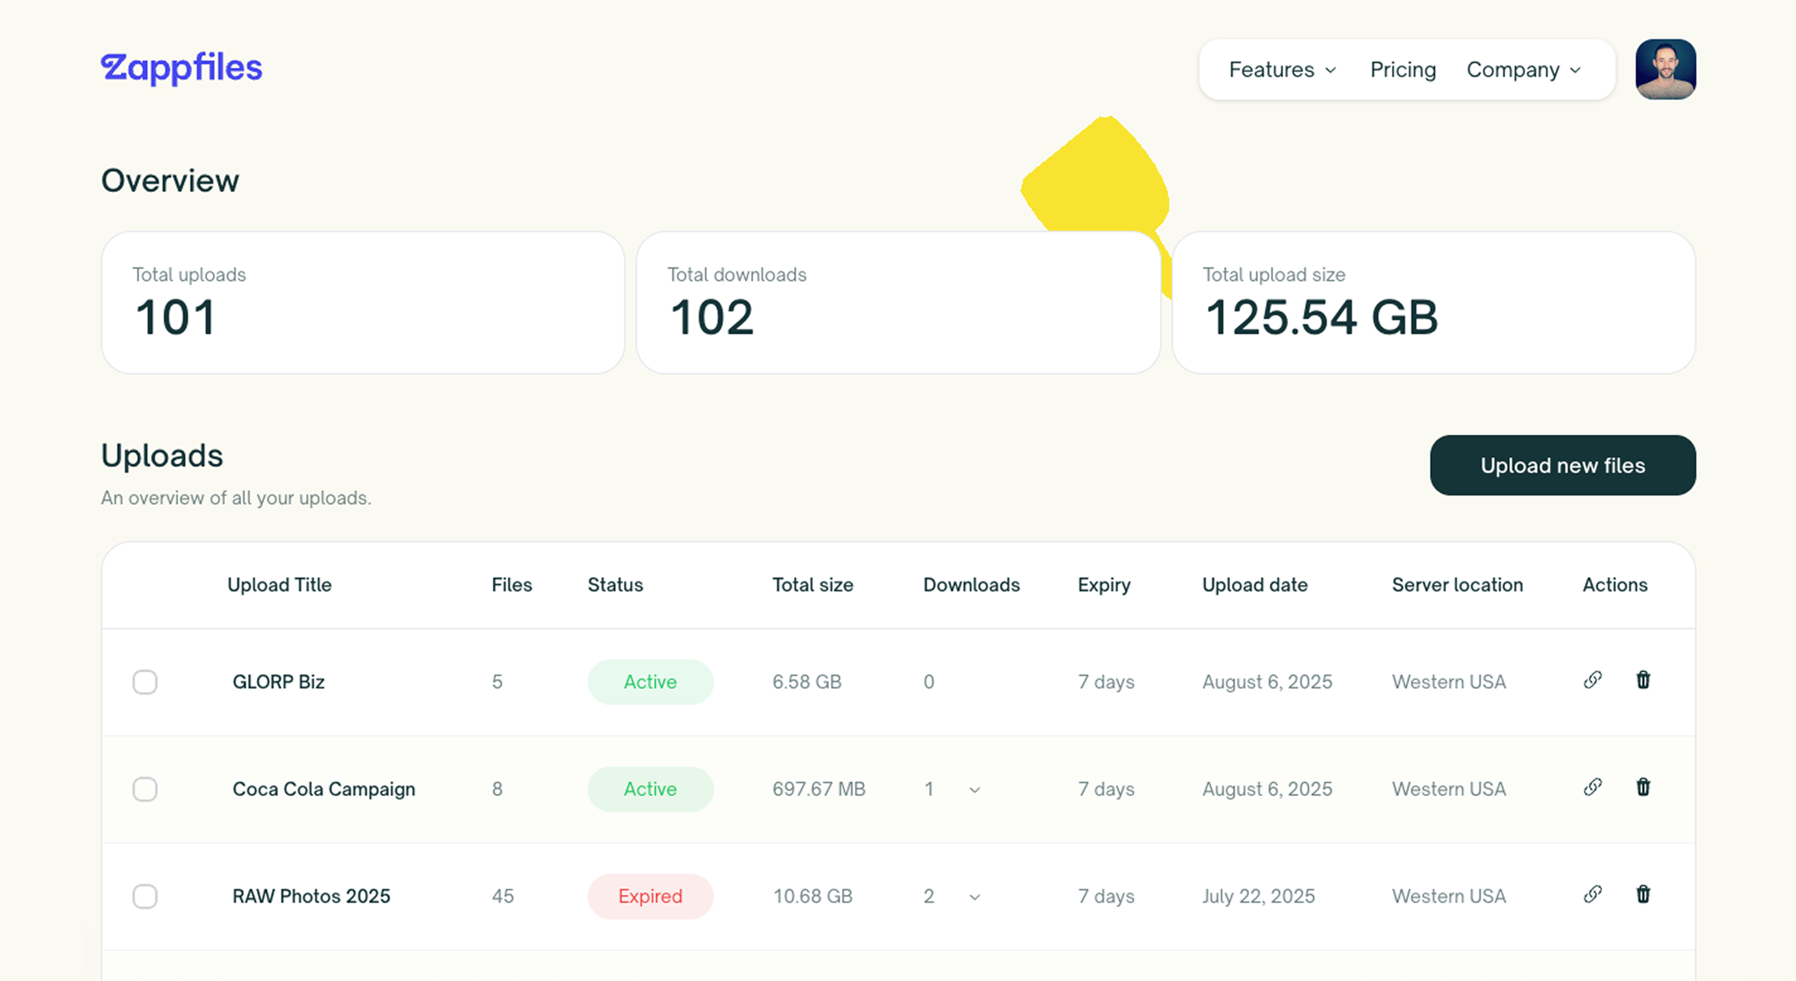Copy link for RAW Photos 2025
The image size is (1796, 981).
click(1592, 895)
